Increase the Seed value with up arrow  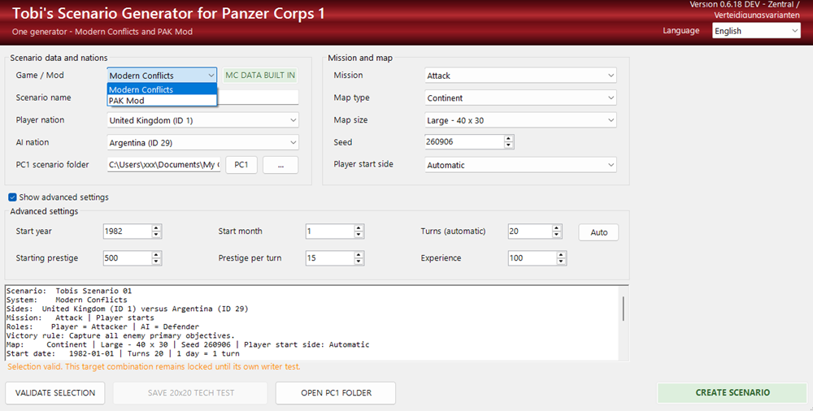[x=509, y=138]
